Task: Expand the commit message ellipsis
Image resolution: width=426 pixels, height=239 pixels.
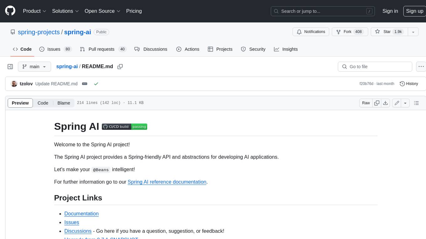Action: point(85,84)
